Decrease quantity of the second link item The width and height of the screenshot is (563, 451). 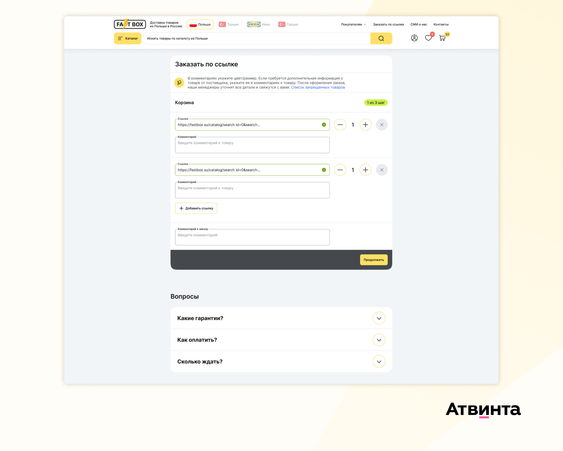[340, 170]
